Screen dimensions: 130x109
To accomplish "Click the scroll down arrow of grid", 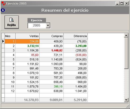I will (x=126, y=100).
